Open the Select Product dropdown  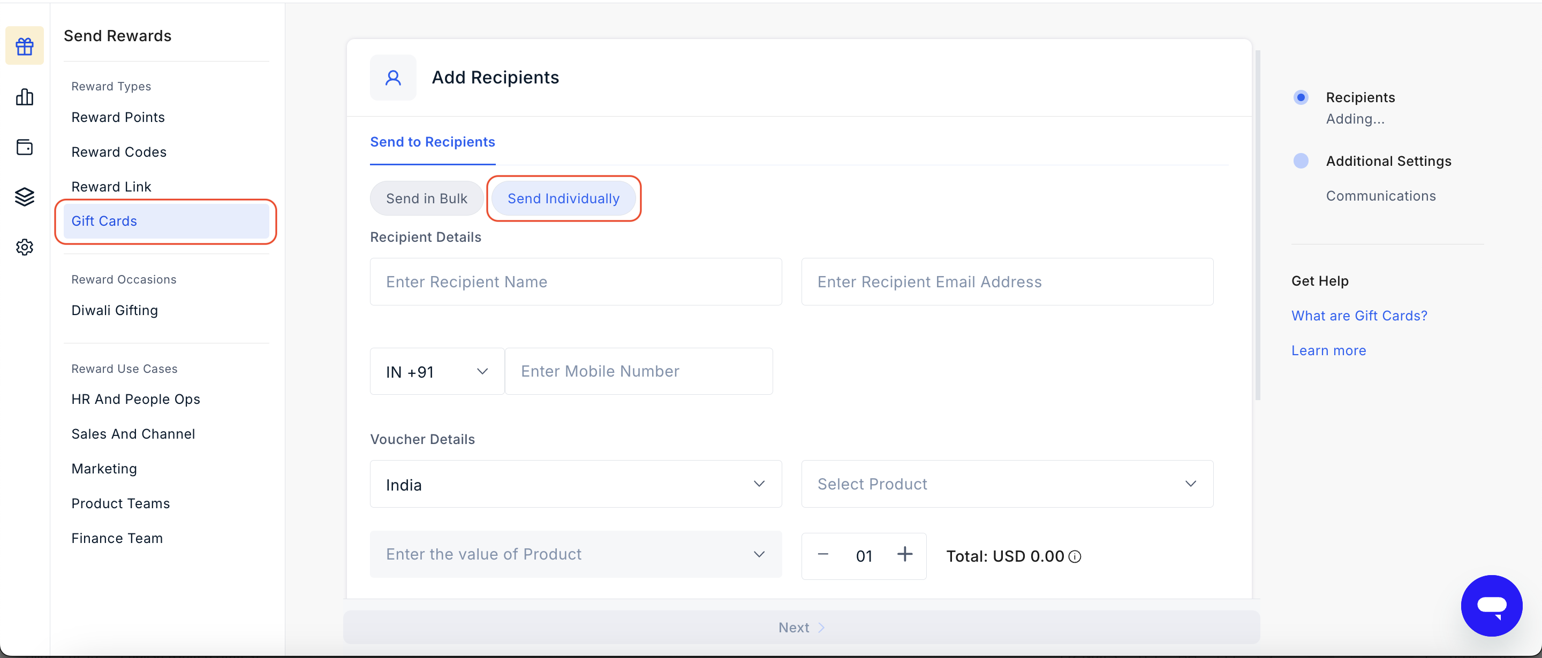coord(1007,484)
